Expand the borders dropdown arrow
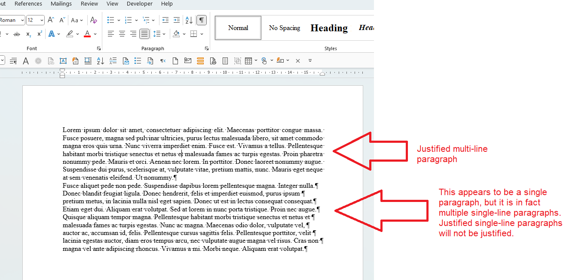Screen dimensions: 585x280 coord(202,34)
